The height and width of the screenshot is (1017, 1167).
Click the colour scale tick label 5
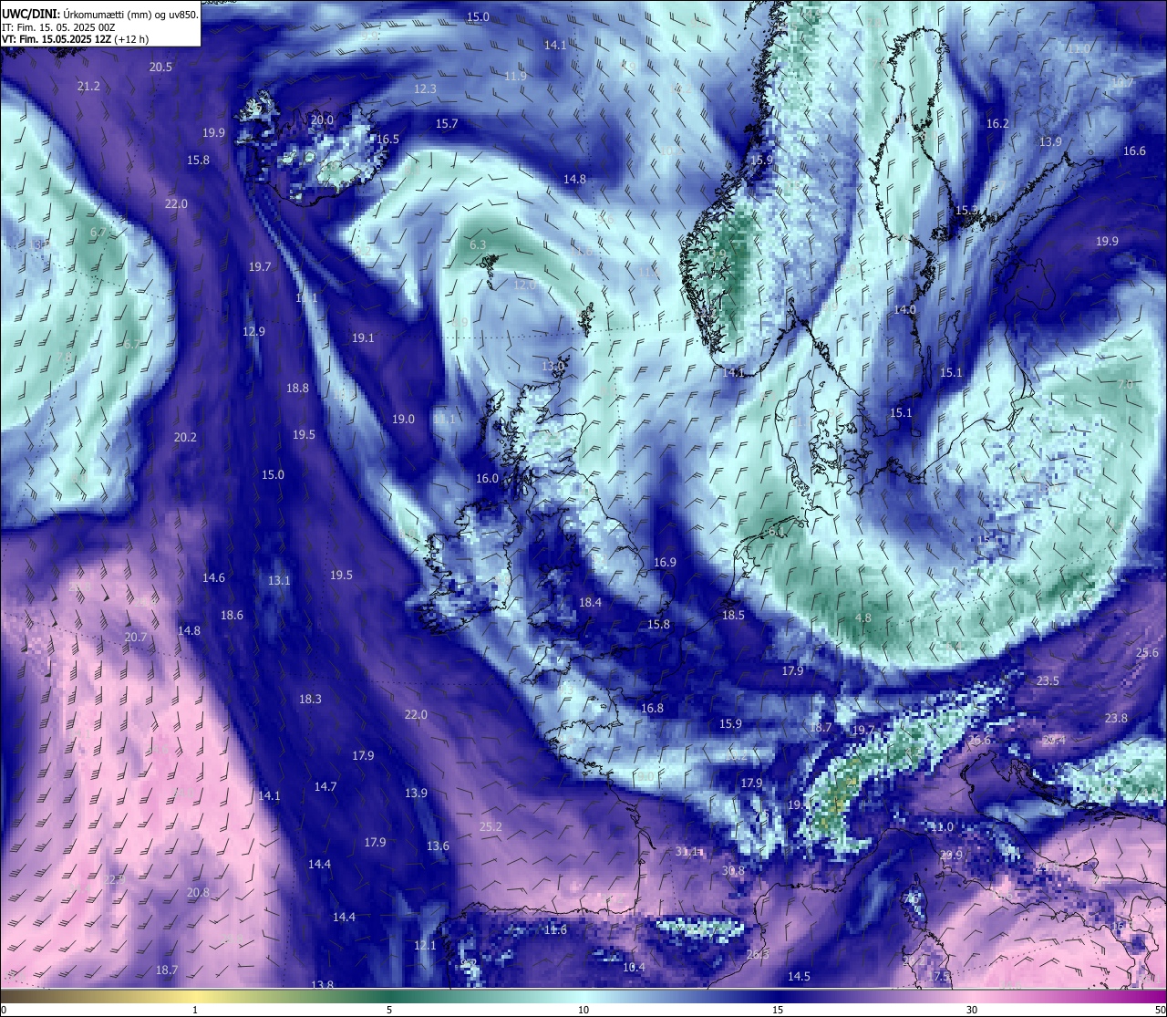(x=389, y=1010)
